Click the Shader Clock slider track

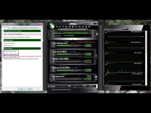pyautogui.click(x=69, y=61)
